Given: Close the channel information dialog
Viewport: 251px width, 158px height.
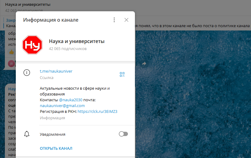Looking at the screenshot, I should (x=126, y=20).
